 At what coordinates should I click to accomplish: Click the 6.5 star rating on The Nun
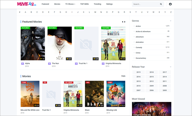tap(69, 59)
